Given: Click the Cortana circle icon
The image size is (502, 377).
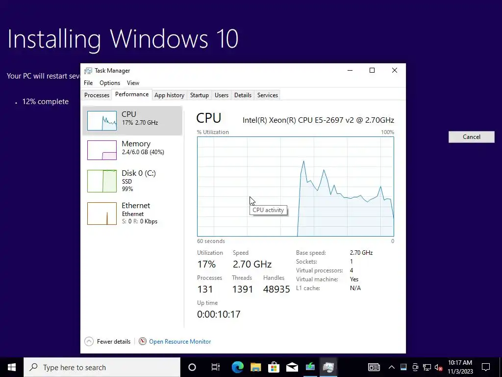Looking at the screenshot, I should coord(192,367).
